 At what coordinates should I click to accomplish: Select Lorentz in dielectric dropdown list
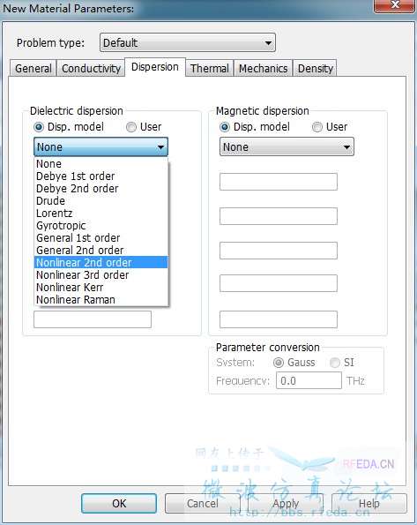click(101, 214)
